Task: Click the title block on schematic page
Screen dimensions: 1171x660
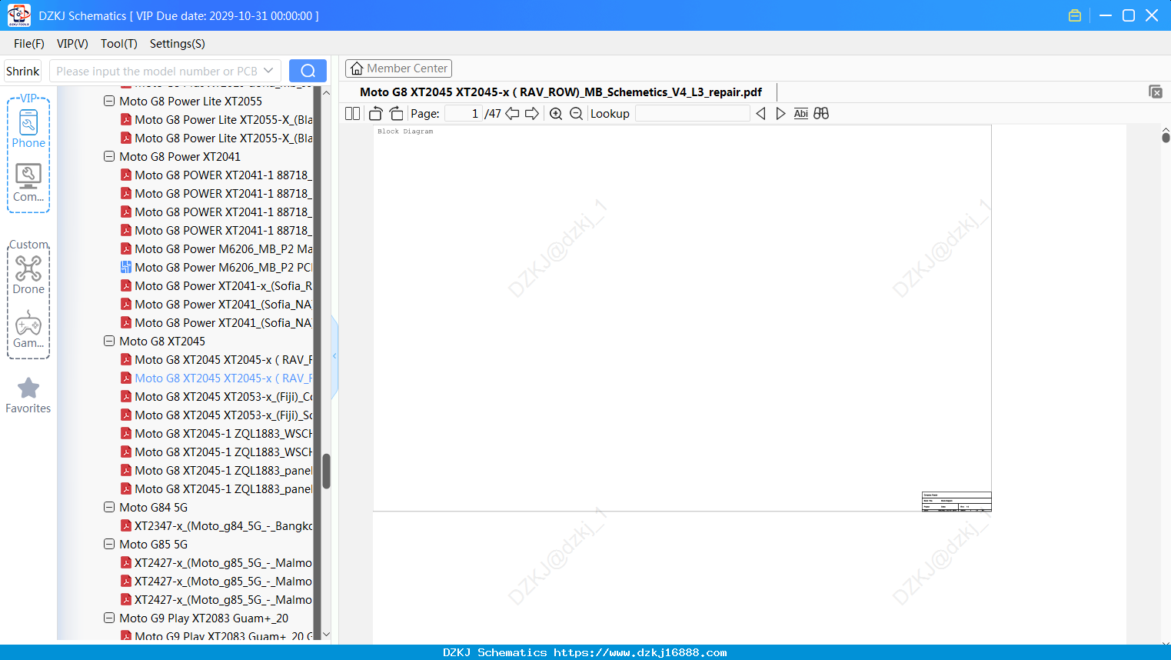Action: tap(956, 501)
